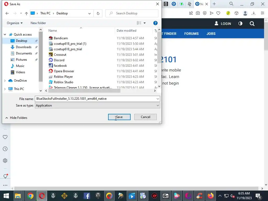Select Music in the navigation pane
Image resolution: width=268 pixels, height=201 pixels.
[20, 66]
